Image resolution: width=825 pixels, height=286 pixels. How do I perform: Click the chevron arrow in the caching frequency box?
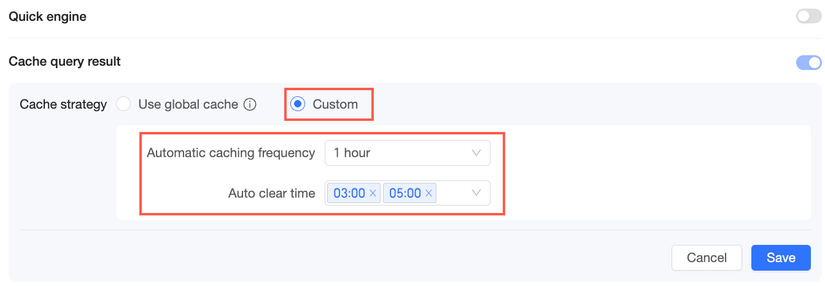(476, 153)
